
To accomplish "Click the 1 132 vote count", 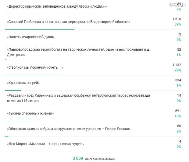I will [x=177, y=65].
